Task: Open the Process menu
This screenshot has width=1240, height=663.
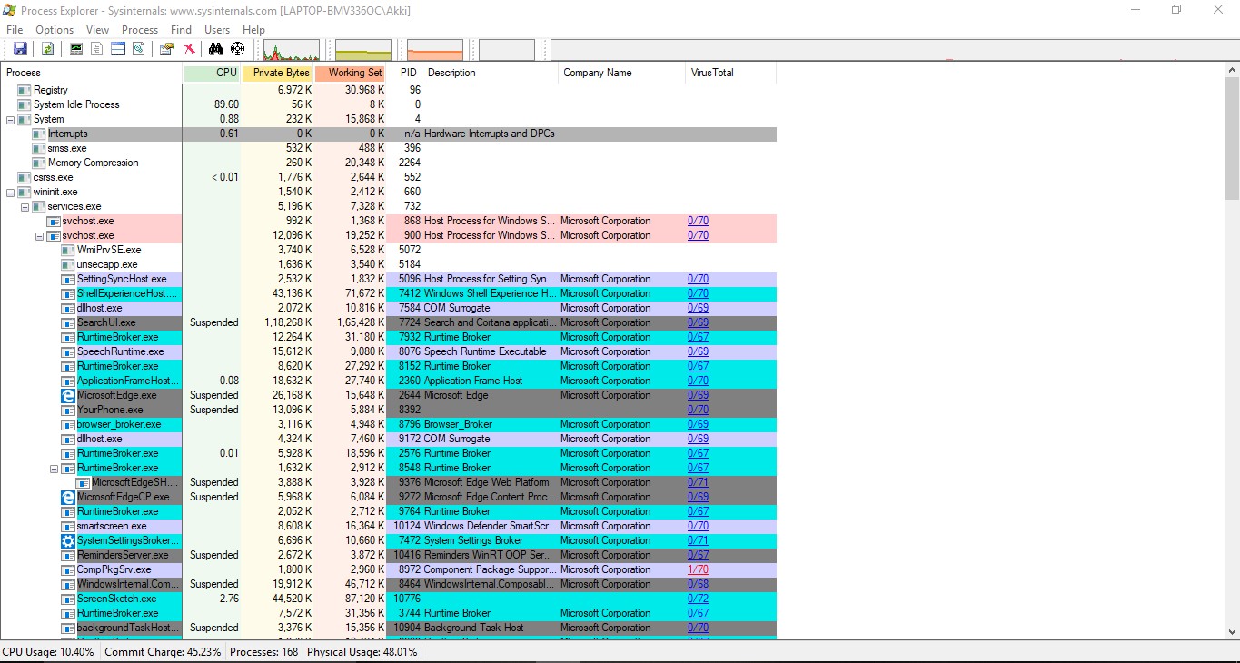Action: (x=140, y=30)
